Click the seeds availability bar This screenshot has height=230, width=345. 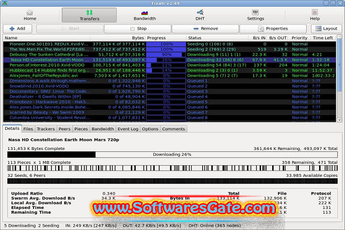[172, 181]
